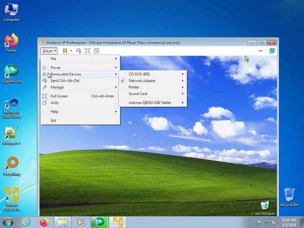The width and height of the screenshot is (304, 228).
Task: Open the Supermium desktop shortcut
Action: click(12, 74)
